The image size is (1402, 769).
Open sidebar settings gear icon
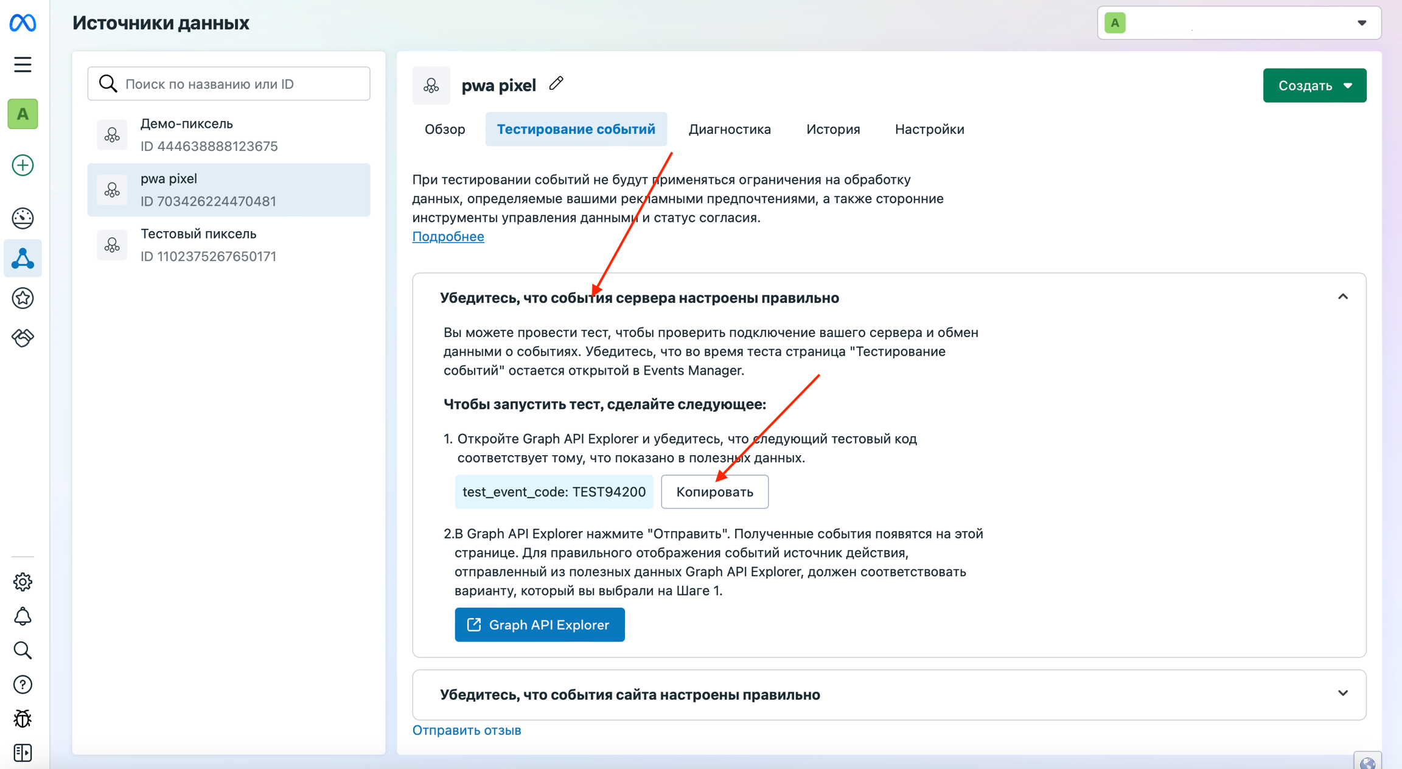click(23, 582)
